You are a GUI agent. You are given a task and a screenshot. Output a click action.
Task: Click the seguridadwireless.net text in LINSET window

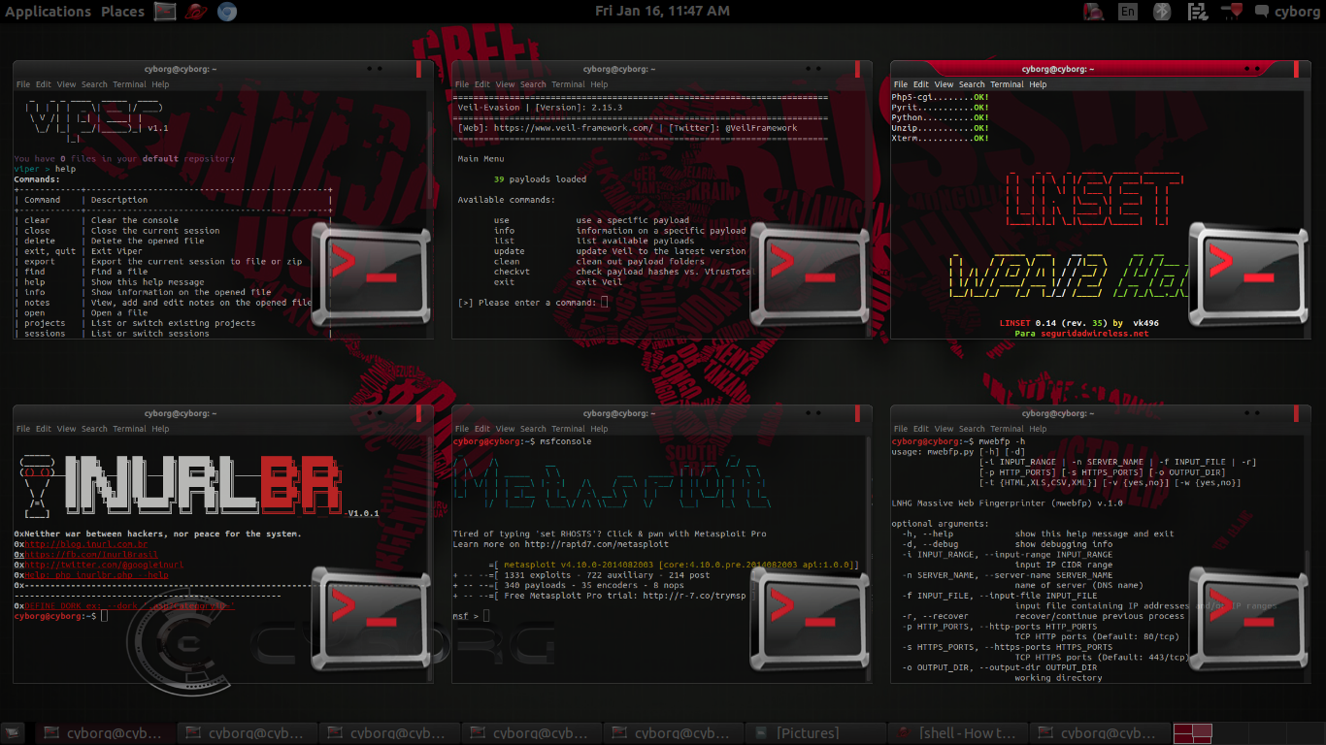(x=1093, y=333)
